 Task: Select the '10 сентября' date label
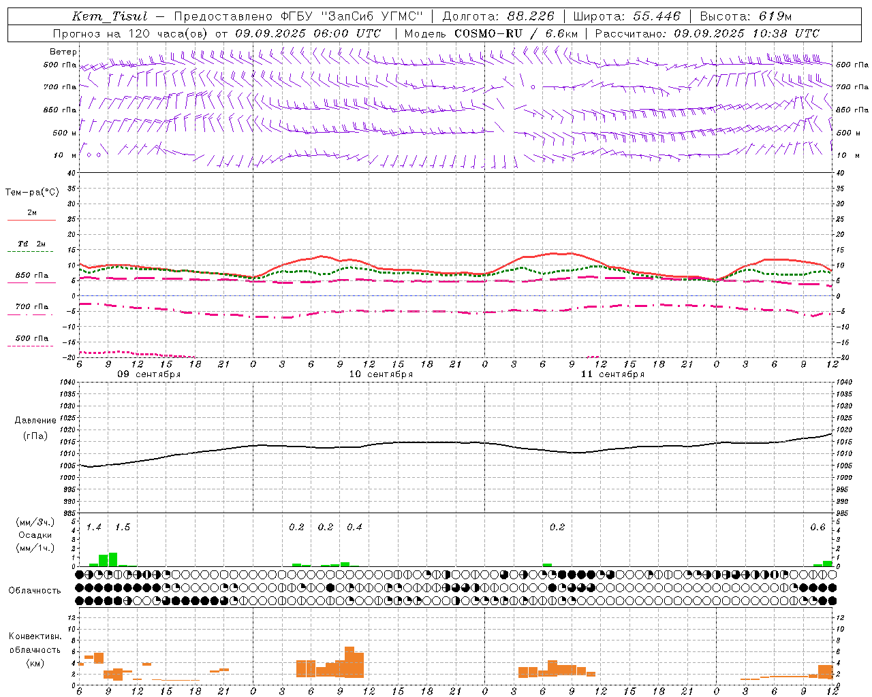pos(381,374)
